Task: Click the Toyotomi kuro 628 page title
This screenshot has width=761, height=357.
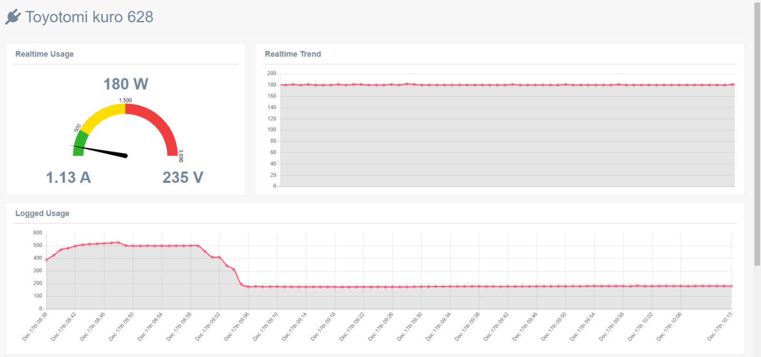Action: [x=89, y=17]
